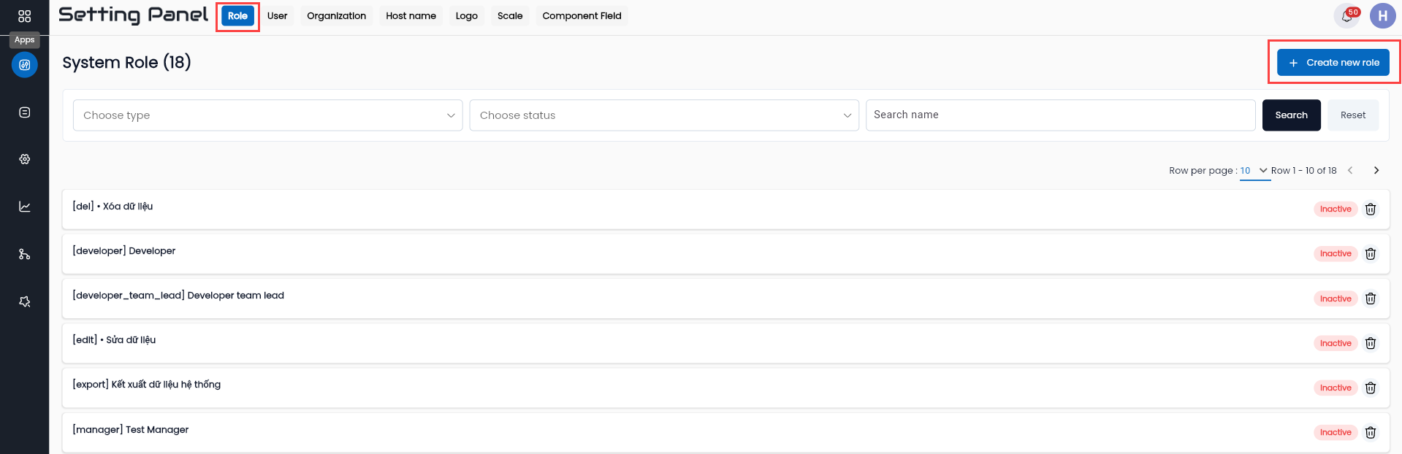Click the Search button
This screenshot has height=454, width=1402.
pyautogui.click(x=1291, y=115)
